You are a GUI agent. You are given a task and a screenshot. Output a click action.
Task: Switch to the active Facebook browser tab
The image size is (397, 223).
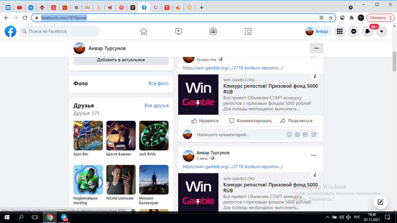coord(144,8)
